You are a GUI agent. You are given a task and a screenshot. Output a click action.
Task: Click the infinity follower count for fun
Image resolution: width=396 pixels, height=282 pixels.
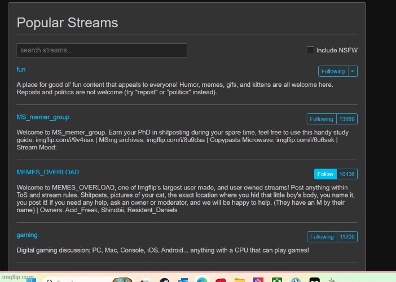[x=353, y=71]
